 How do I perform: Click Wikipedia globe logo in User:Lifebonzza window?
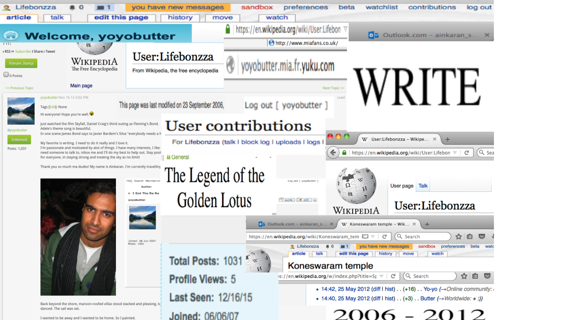[356, 186]
